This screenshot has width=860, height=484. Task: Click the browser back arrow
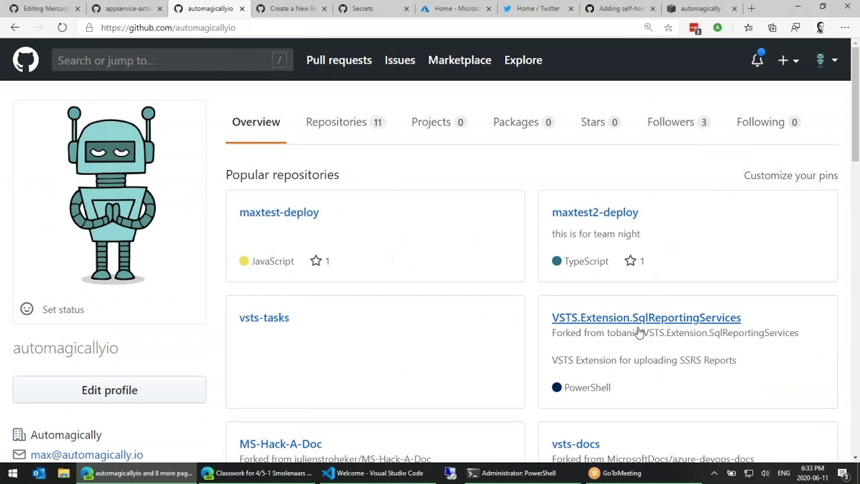pyautogui.click(x=15, y=28)
